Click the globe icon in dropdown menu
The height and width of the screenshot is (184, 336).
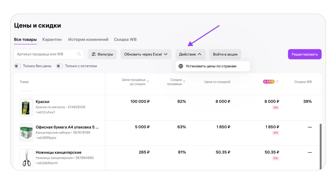(181, 66)
